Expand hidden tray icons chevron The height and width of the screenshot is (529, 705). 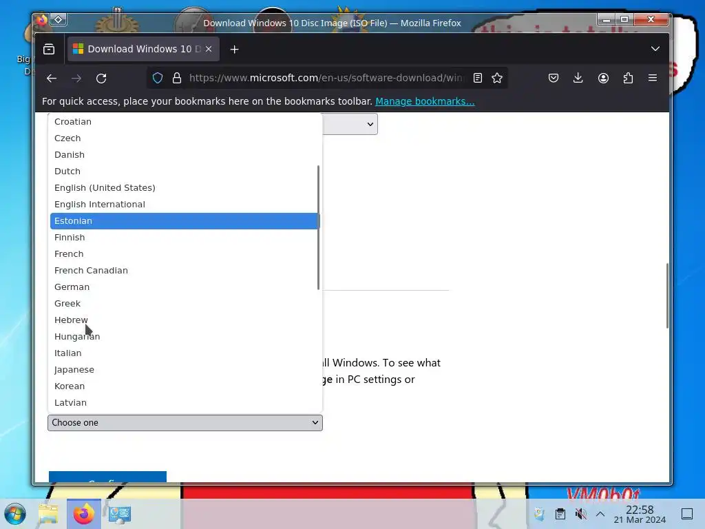pos(600,514)
